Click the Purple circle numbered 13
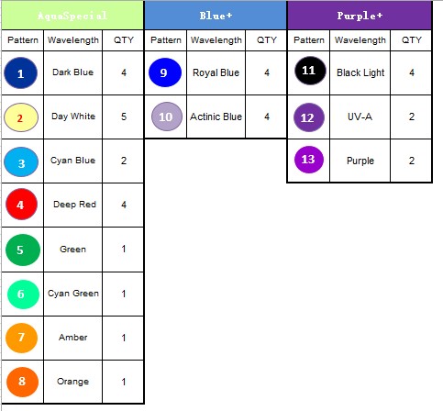Viewport: 443px width, 411px height. pyautogui.click(x=308, y=160)
